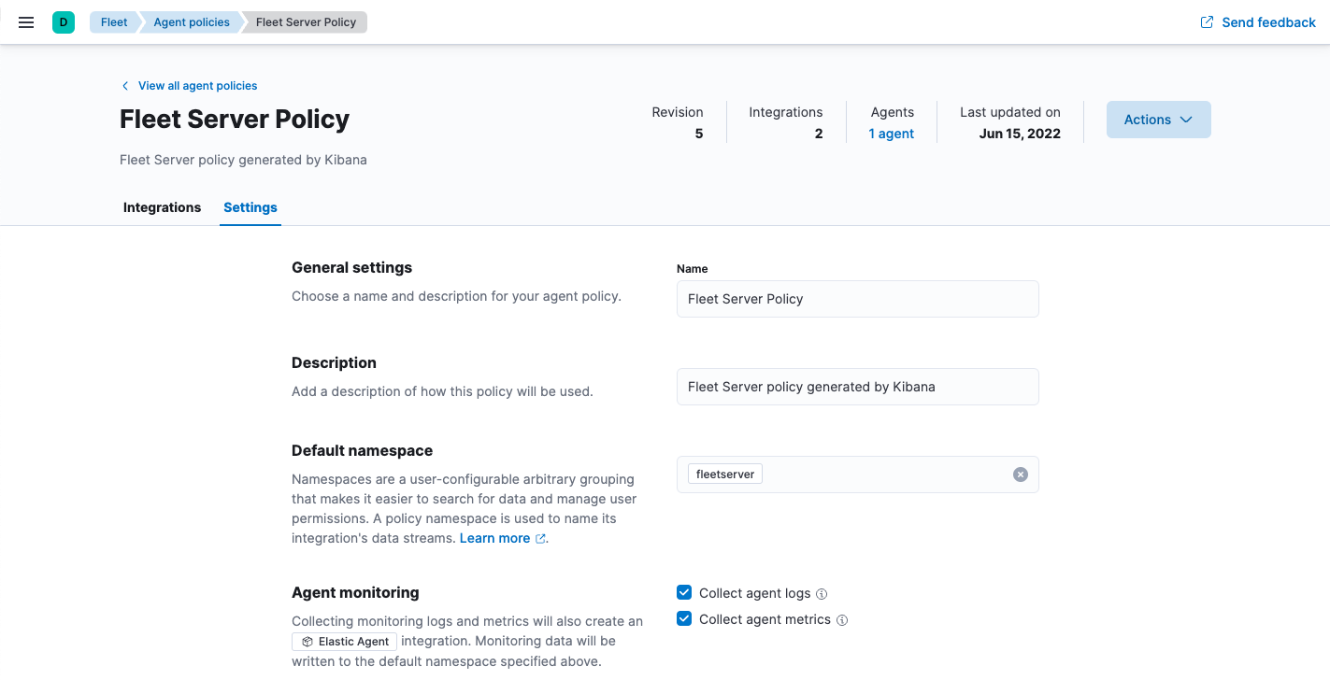Viewport: 1330px width, 680px height.
Task: Click the info icon next to Collect agent logs
Action: point(822,593)
